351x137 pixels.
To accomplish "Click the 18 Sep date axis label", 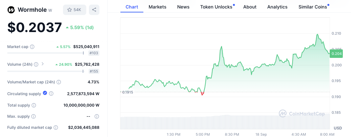I will tap(261, 134).
